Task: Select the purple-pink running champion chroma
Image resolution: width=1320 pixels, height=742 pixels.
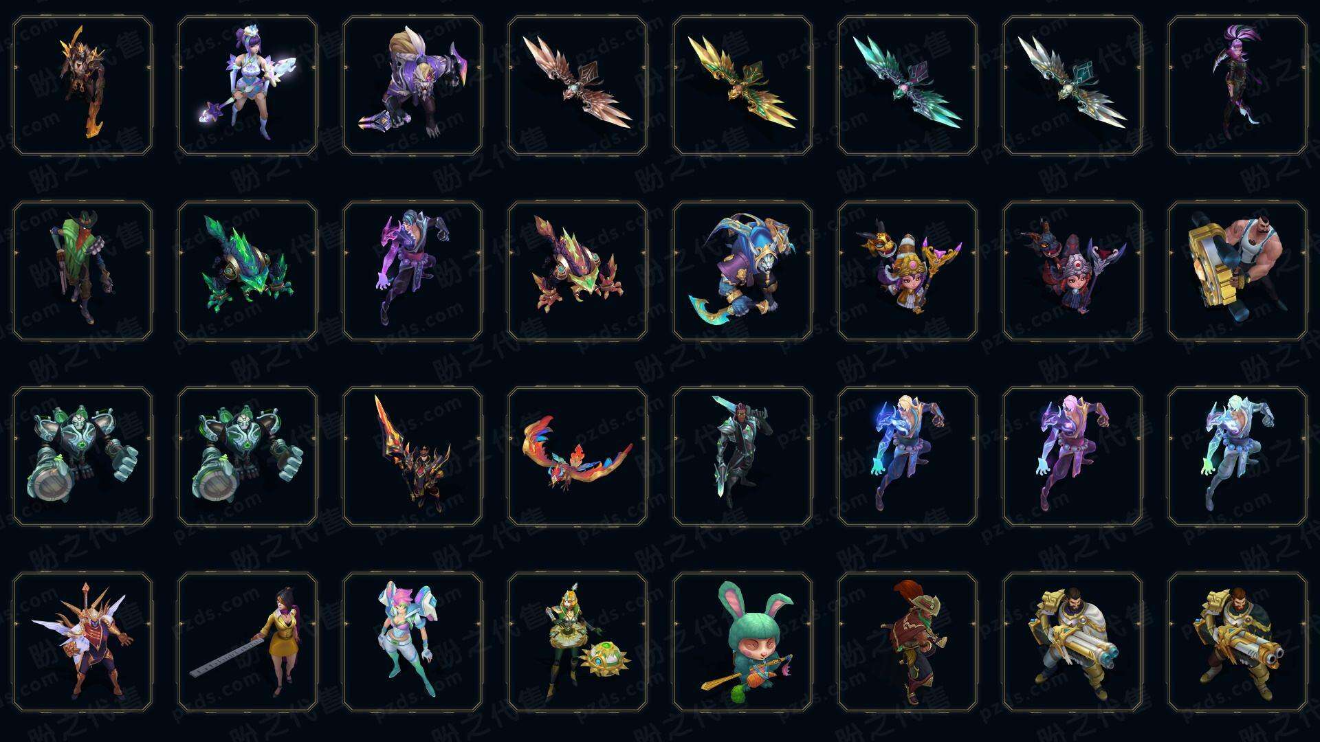Action: tap(1072, 456)
